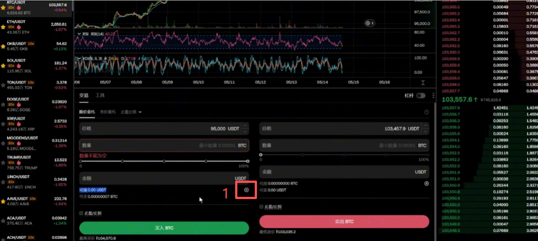Click the help circle icon in order-type row
Viewport: 538px width, 241px height.
[427, 112]
